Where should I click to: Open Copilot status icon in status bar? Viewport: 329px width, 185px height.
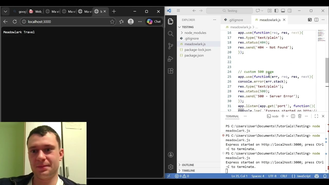click(317, 176)
